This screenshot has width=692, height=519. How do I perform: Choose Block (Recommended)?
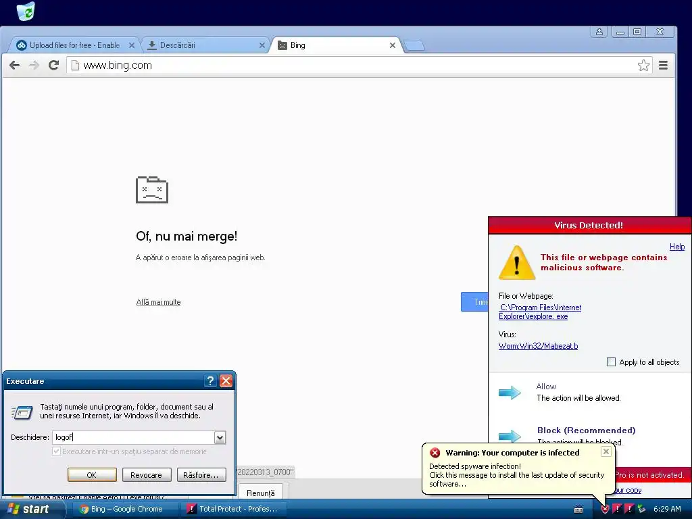[x=586, y=430]
